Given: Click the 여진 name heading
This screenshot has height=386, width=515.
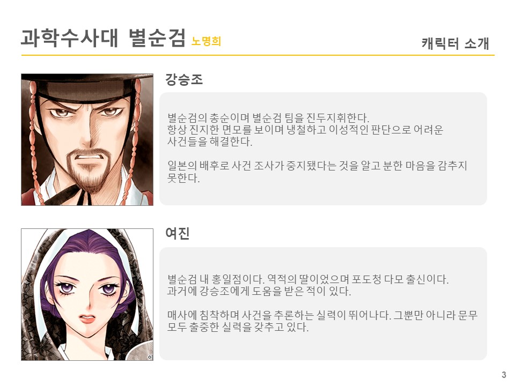Looking at the screenshot, I should [178, 233].
